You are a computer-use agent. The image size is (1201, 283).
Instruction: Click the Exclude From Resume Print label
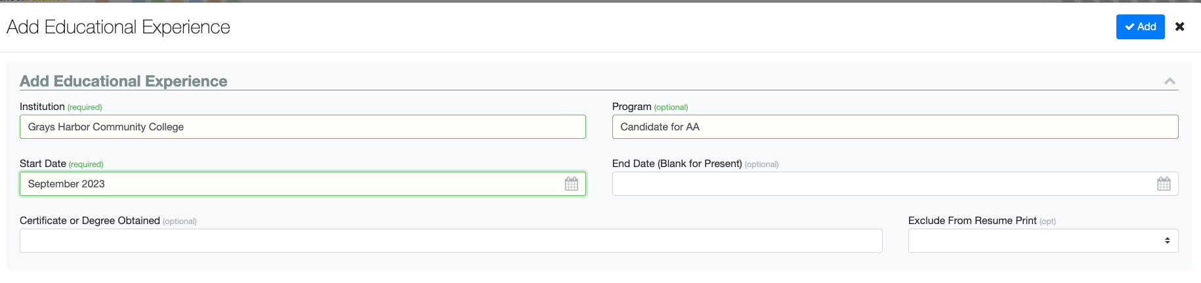[973, 221]
